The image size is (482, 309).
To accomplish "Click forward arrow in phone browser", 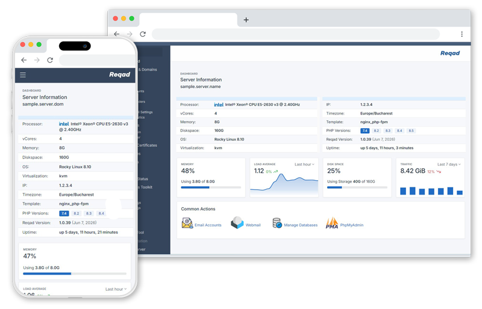I will pos(37,60).
